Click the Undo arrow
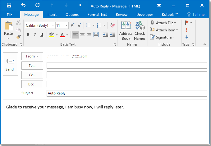This screenshot has height=146, width=211. point(23,5)
